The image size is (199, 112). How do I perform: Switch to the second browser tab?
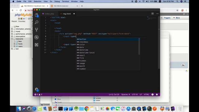tap(64, 6)
